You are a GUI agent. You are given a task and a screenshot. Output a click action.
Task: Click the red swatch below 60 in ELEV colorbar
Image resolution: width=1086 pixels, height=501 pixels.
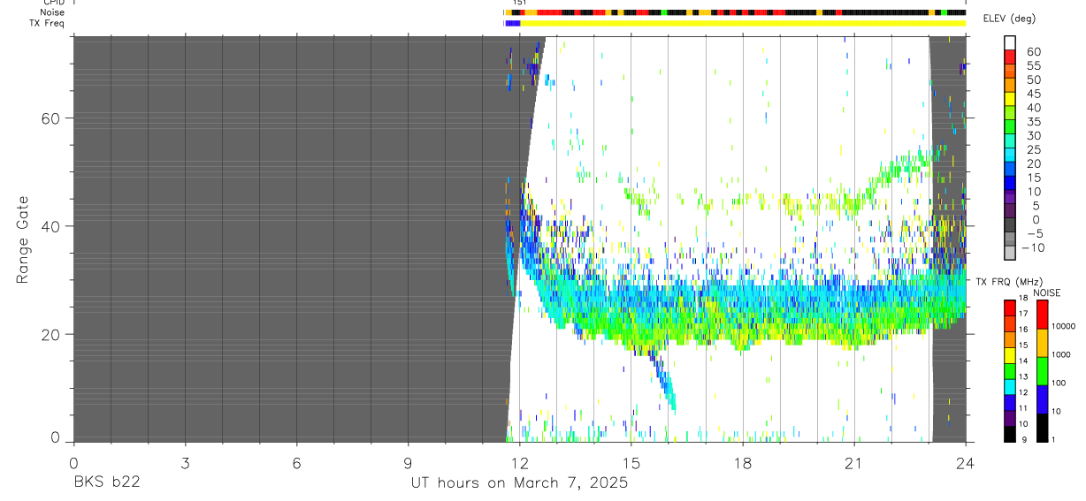[1010, 57]
